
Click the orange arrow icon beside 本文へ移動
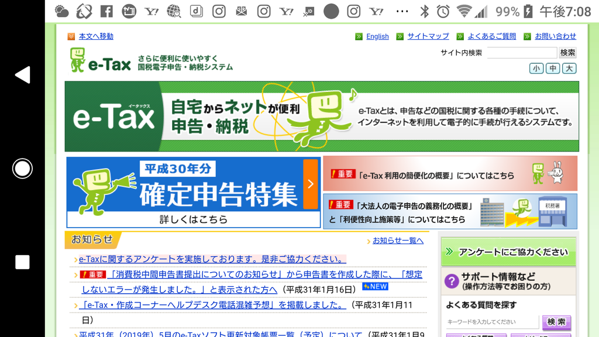tap(71, 36)
